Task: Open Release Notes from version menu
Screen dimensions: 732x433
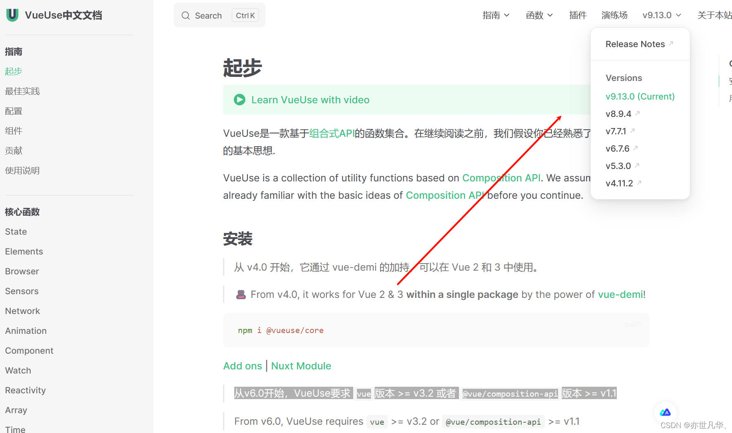Action: tap(639, 44)
